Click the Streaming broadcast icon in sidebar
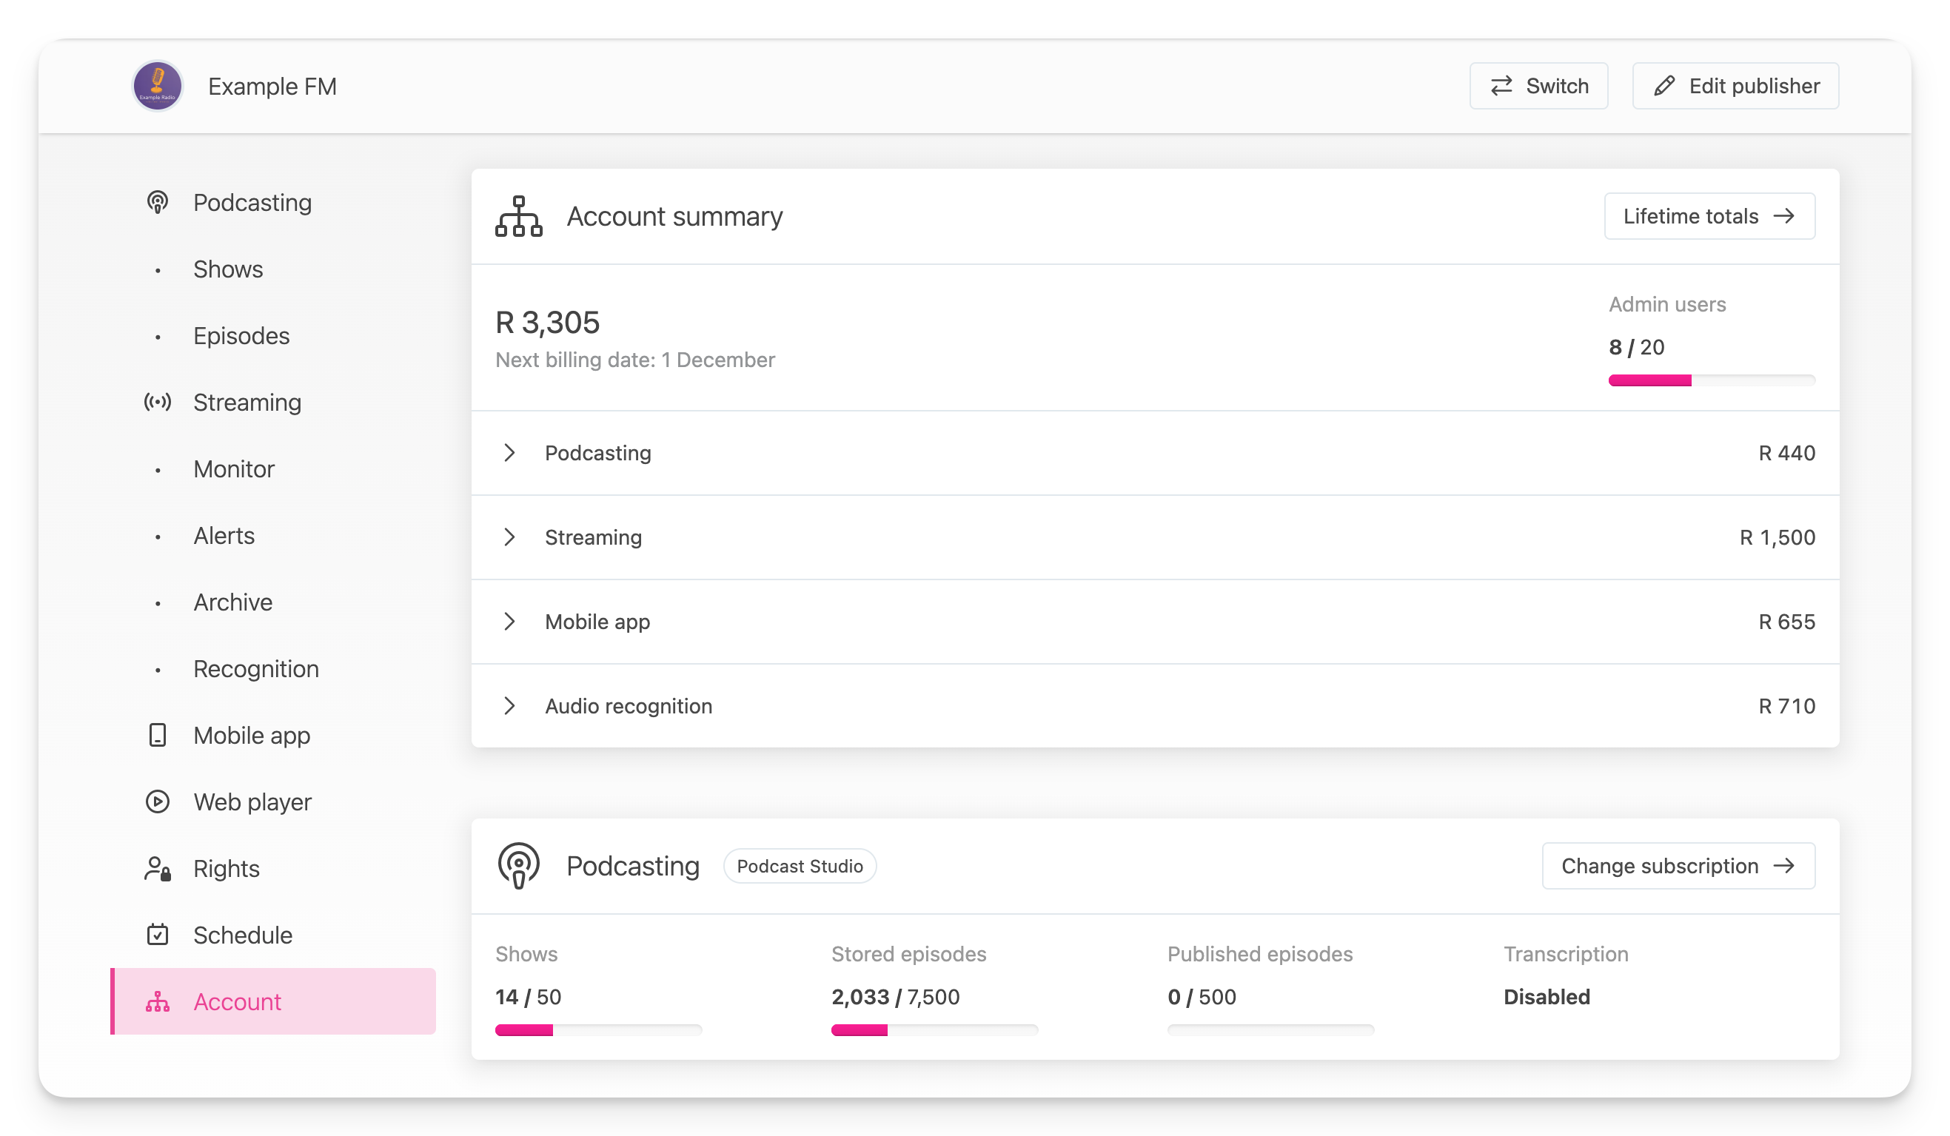The height and width of the screenshot is (1136, 1950). coord(157,402)
